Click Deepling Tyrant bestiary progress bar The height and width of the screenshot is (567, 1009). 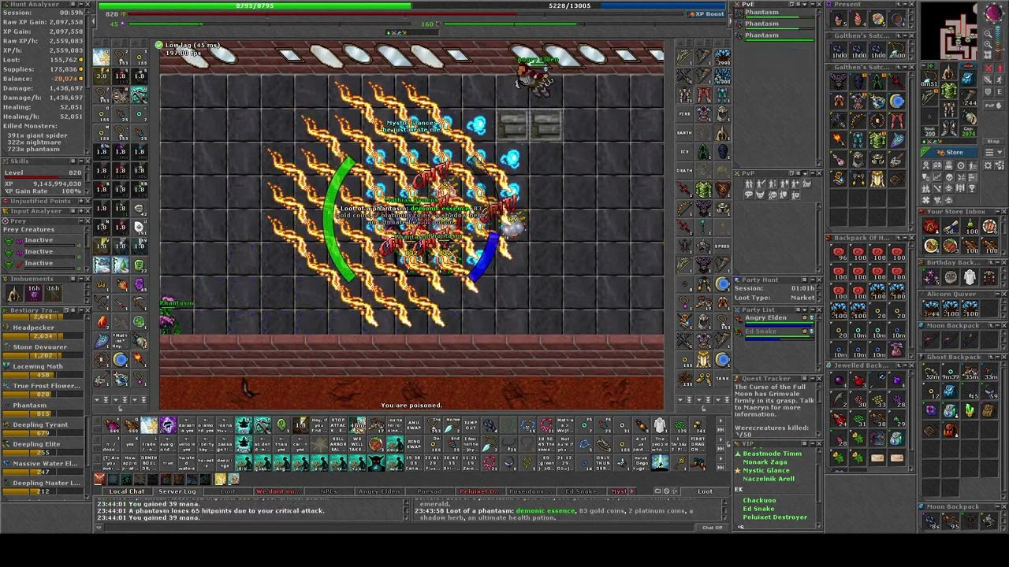tap(42, 432)
